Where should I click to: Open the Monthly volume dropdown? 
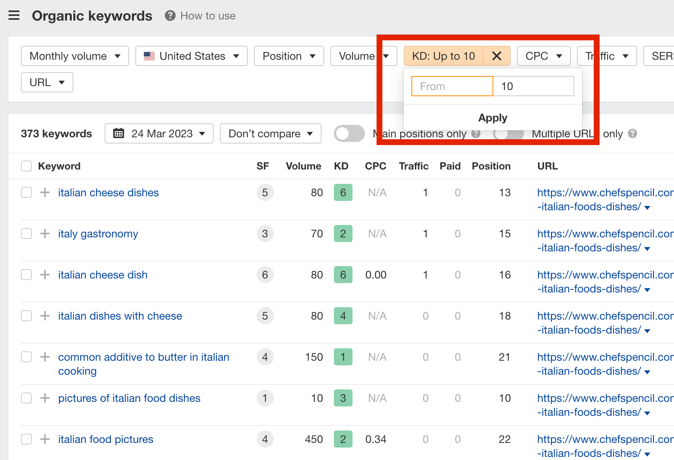(x=75, y=56)
